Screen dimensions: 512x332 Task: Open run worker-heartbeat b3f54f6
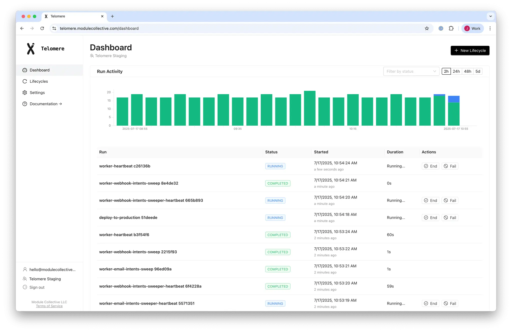click(x=124, y=235)
